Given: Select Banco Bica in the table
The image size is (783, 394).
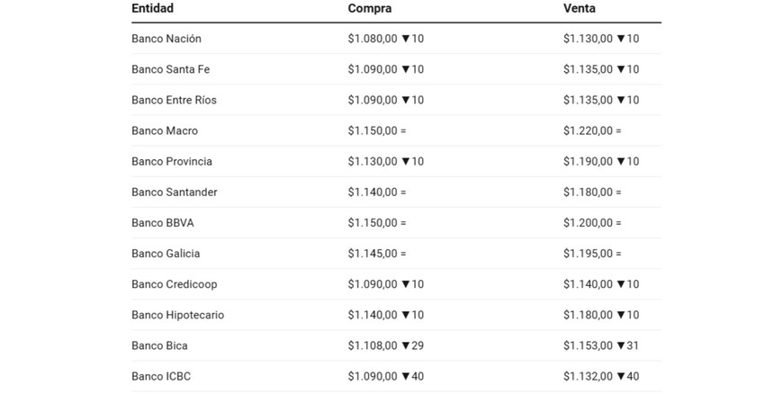Looking at the screenshot, I should pos(159,345).
